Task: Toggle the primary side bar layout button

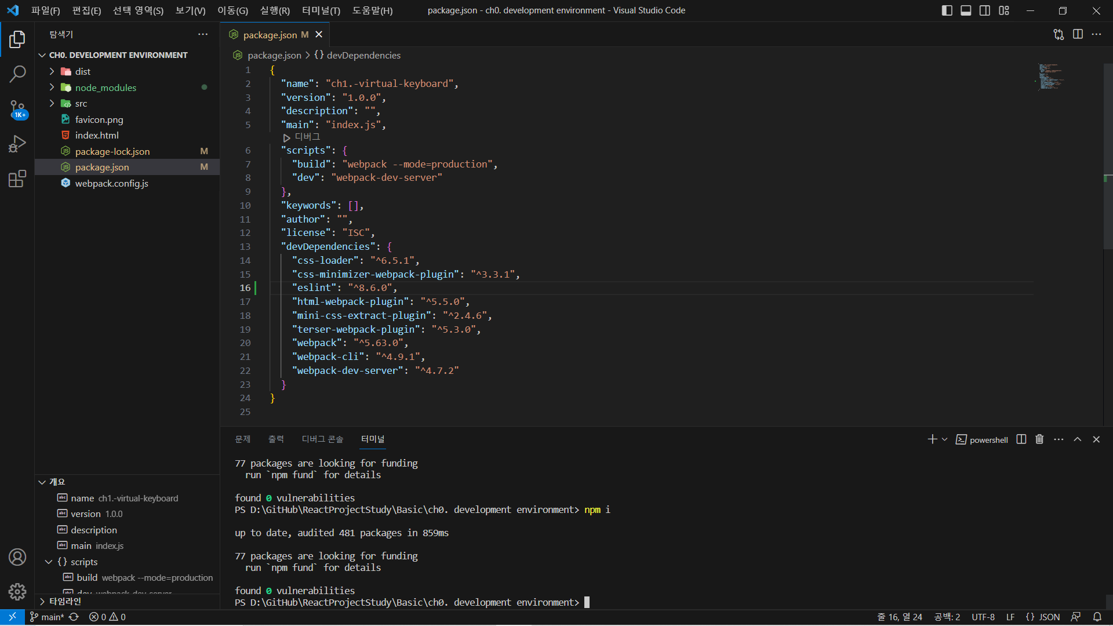Action: point(947,10)
